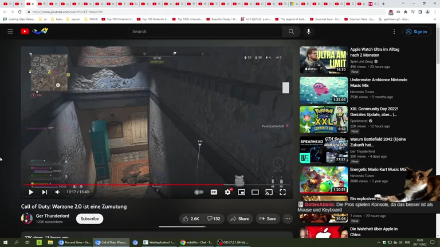Open the Chrome profile avatar
Viewport: 440px width, 247px height.
coord(427,12)
